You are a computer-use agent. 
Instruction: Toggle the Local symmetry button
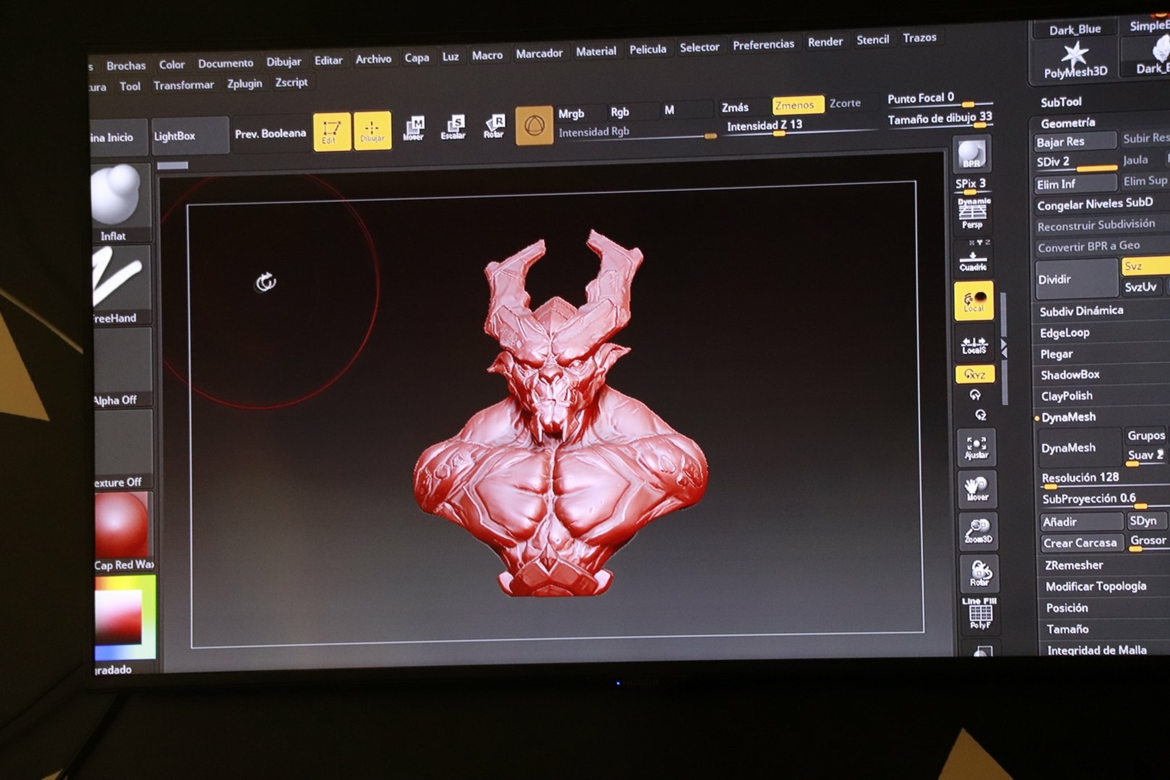974,300
